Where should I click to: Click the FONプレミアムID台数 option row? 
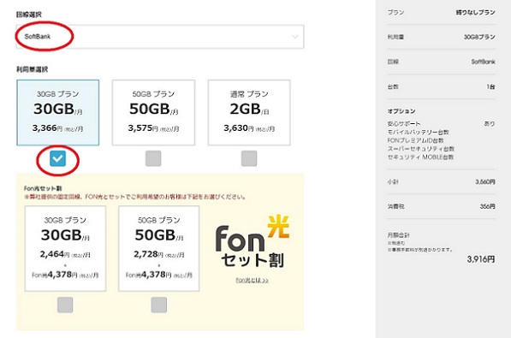[415, 140]
